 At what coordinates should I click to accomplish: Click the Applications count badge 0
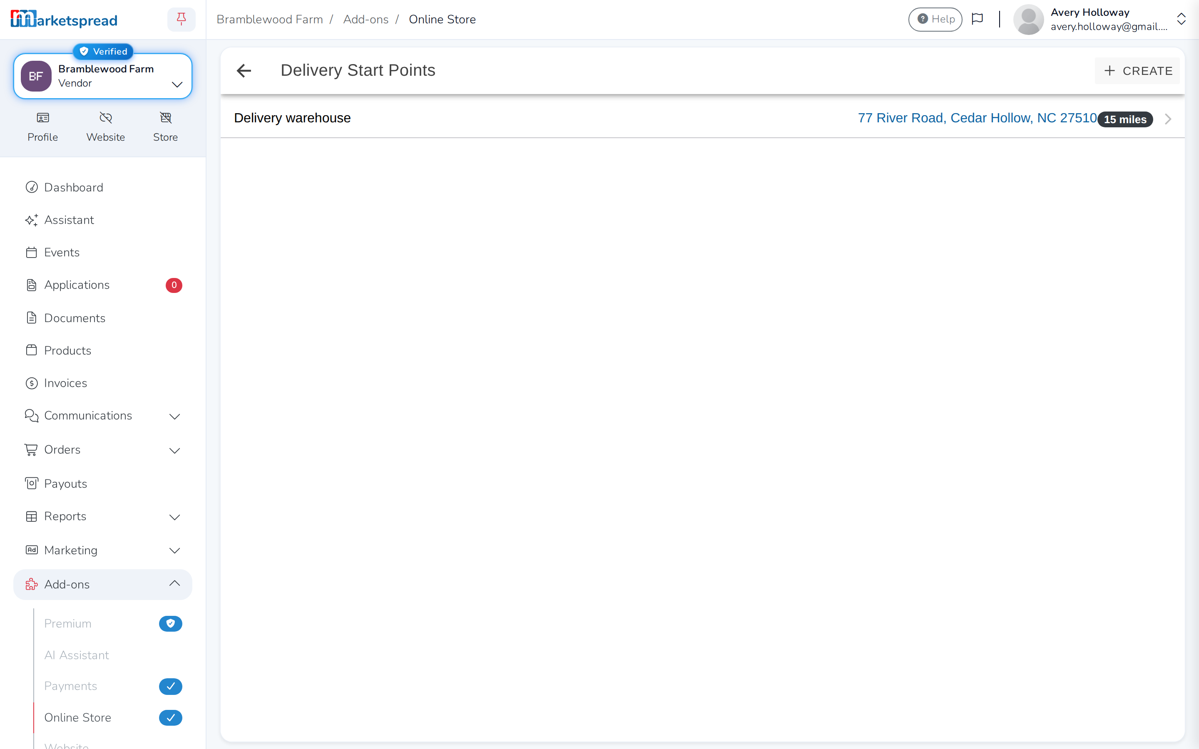(x=174, y=285)
